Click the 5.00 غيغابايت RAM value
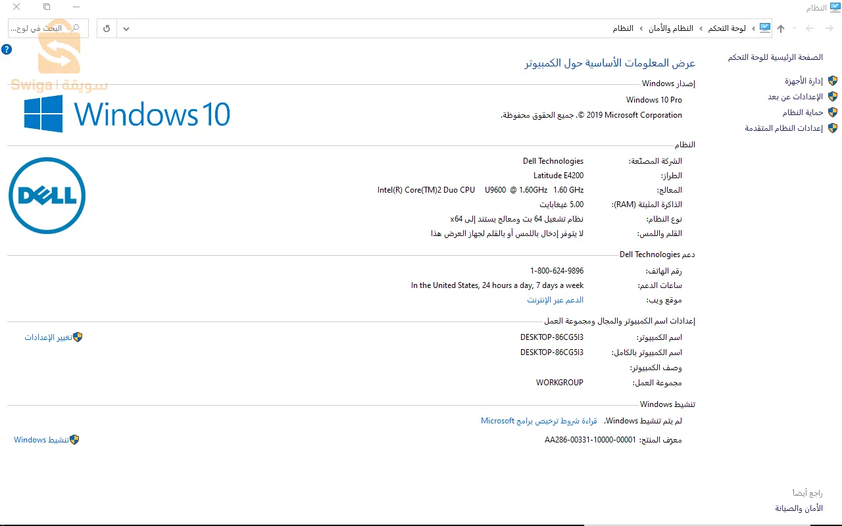This screenshot has height=526, width=842. click(x=562, y=204)
